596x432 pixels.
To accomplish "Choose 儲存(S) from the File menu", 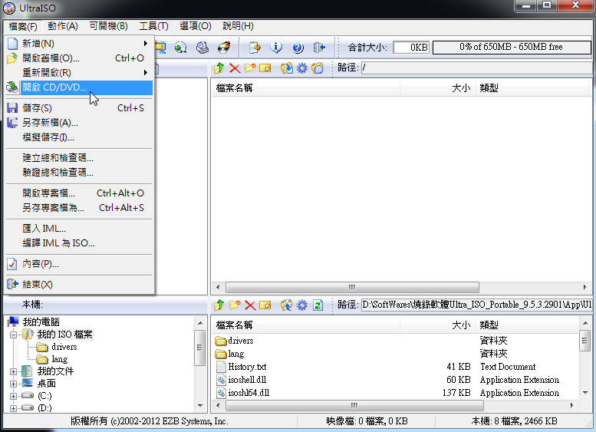I will coord(79,108).
